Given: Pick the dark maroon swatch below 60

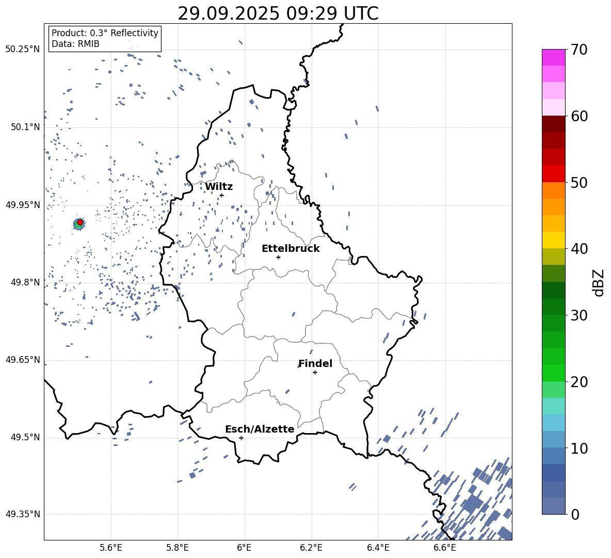Looking at the screenshot, I should (553, 124).
